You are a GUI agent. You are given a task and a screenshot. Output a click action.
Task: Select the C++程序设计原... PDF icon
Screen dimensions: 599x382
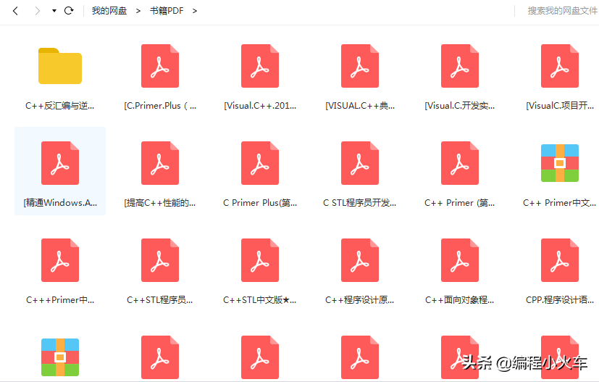[x=360, y=260]
